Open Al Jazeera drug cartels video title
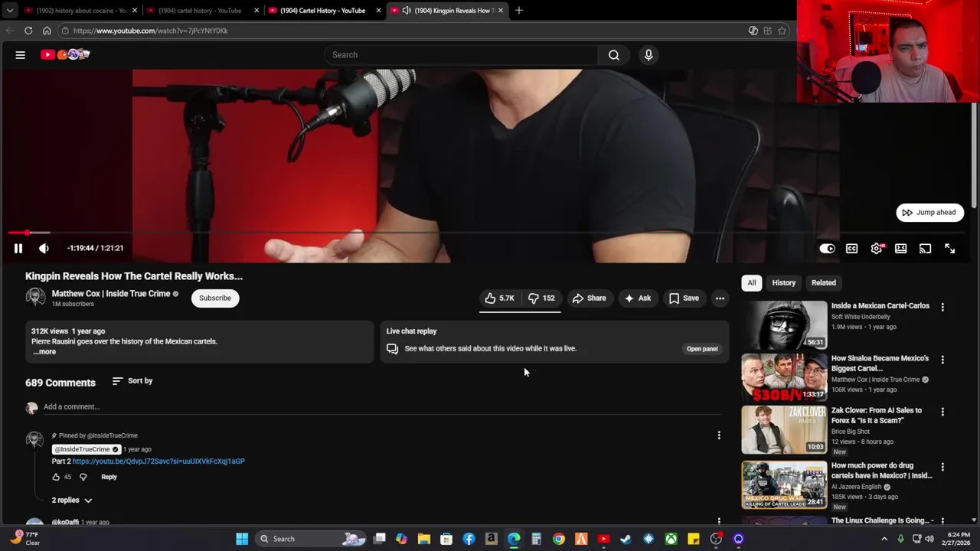The image size is (980, 551). [881, 470]
